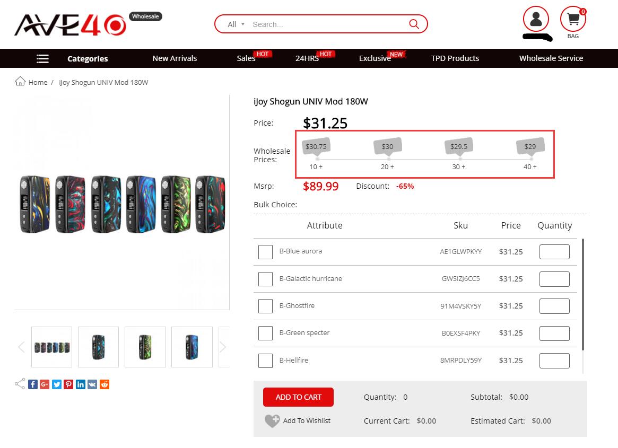Screen dimensions: 618x448
Task: Click the ADD TO CART button
Action: (x=298, y=397)
